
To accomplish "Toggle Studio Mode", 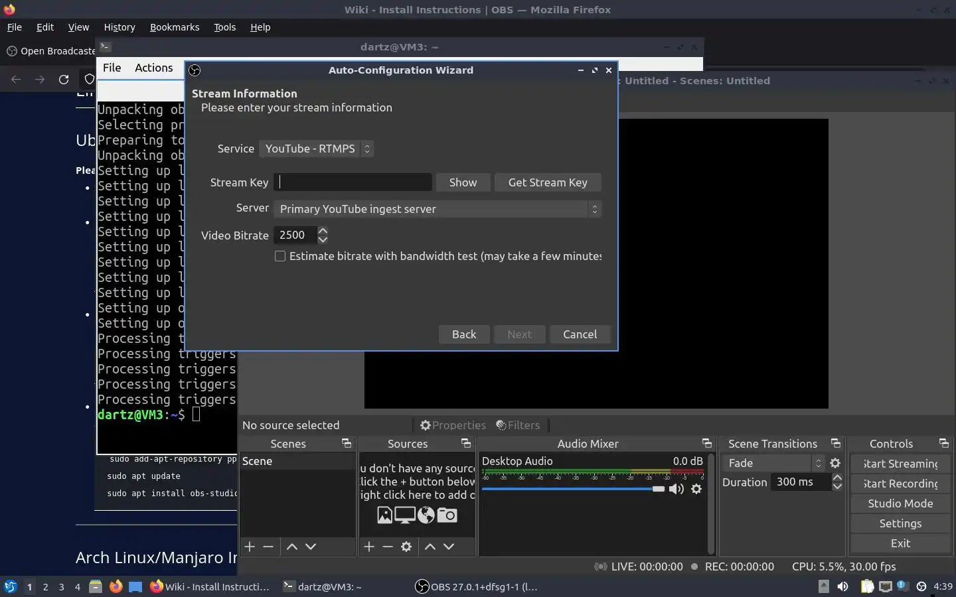I will (x=900, y=503).
